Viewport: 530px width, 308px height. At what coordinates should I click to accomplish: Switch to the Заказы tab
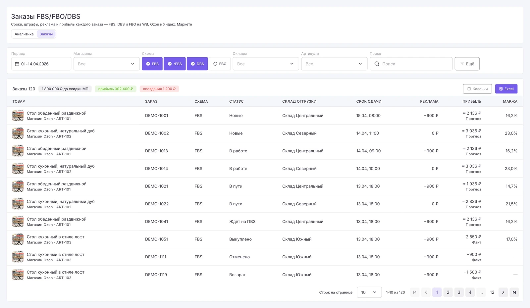[46, 34]
